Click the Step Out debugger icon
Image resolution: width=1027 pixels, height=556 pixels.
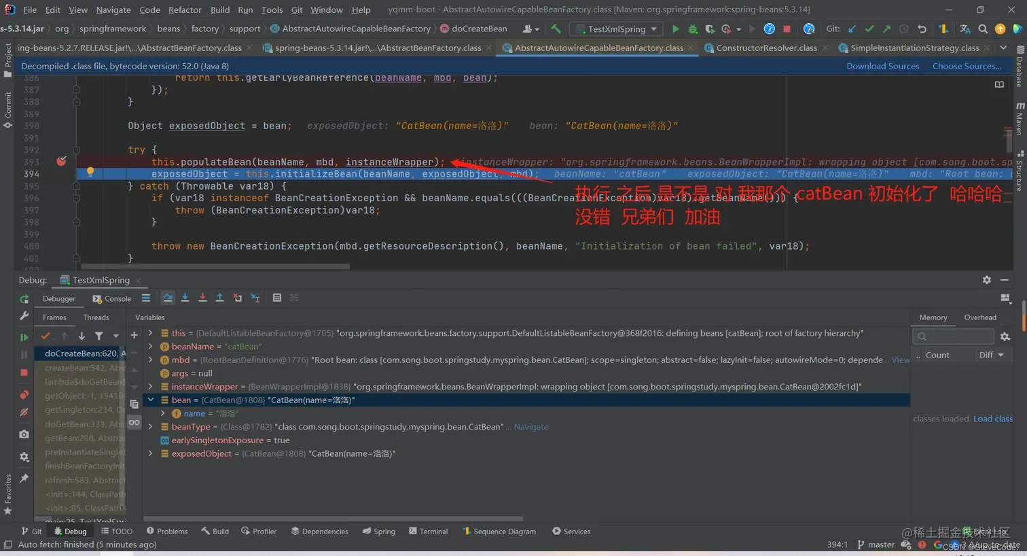[220, 298]
